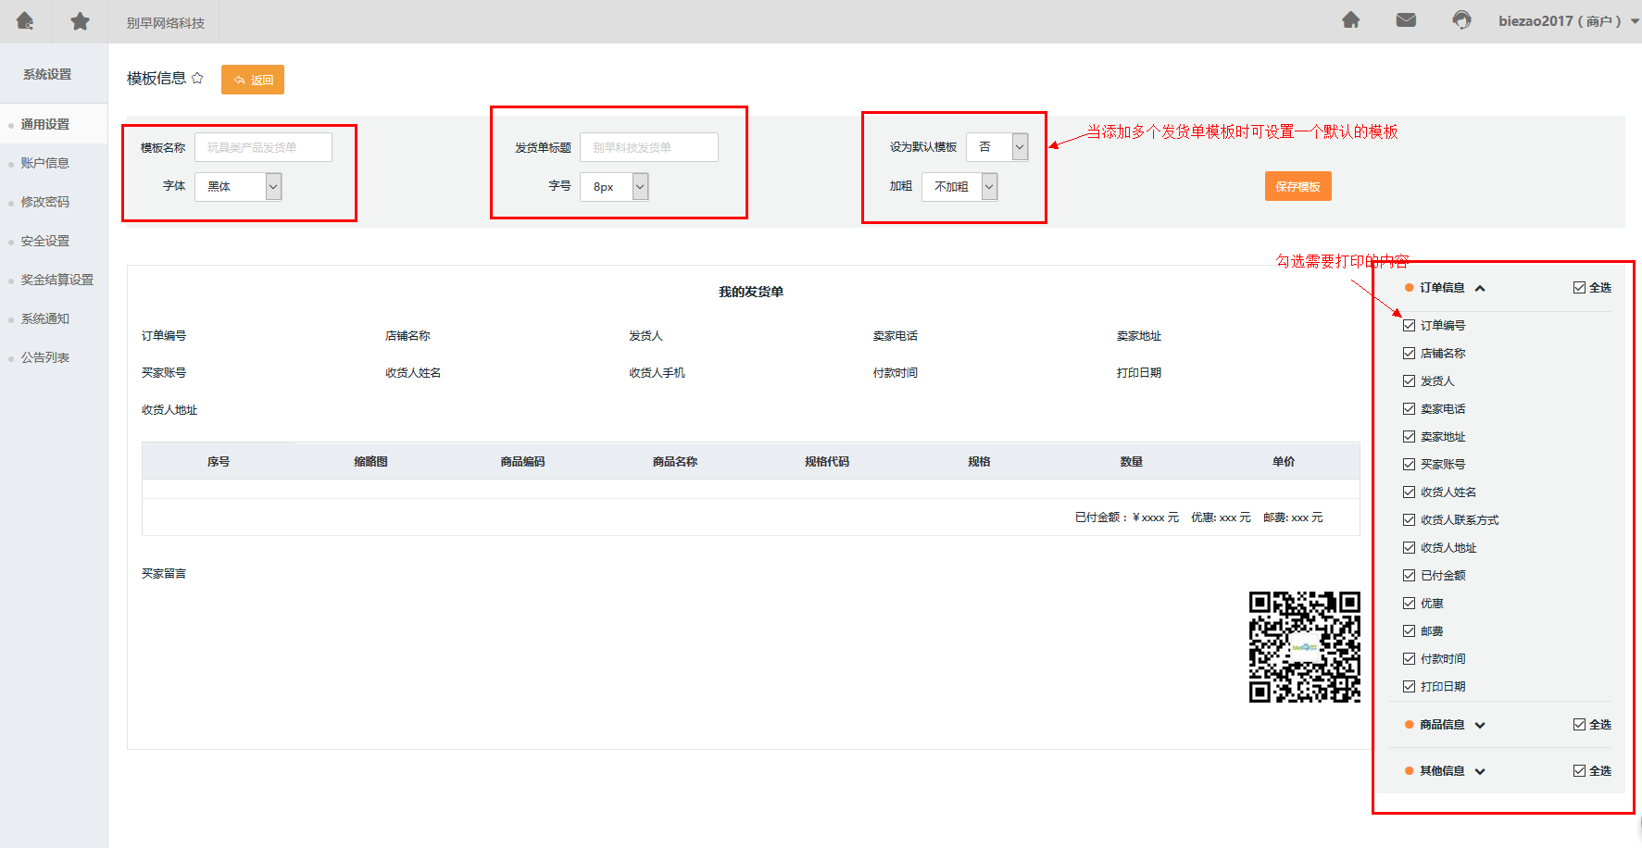1642x848 pixels.
Task: Click the orange 返回 button
Action: (253, 80)
